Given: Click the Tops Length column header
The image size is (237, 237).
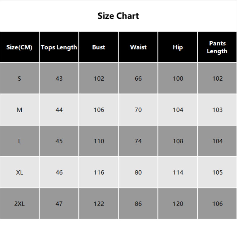Looking at the screenshot, I should point(59,47).
